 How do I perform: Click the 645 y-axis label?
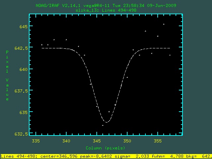point(24,26)
